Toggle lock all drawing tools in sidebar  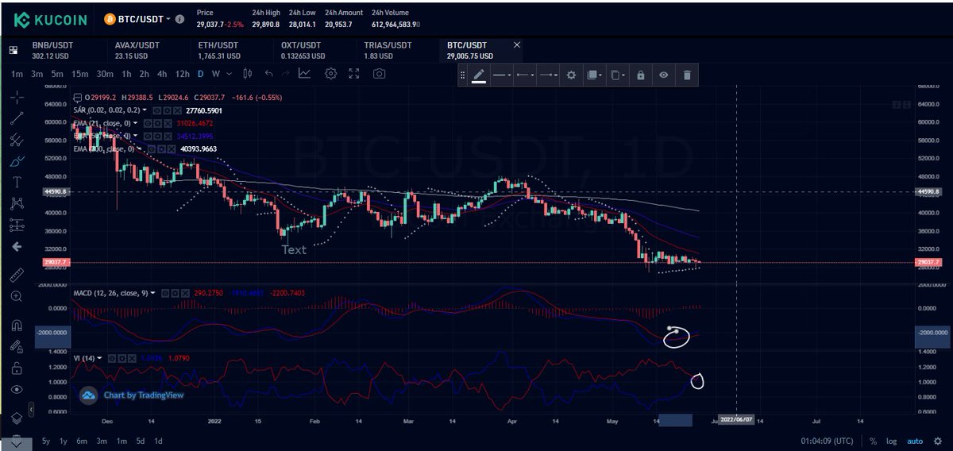tap(17, 368)
